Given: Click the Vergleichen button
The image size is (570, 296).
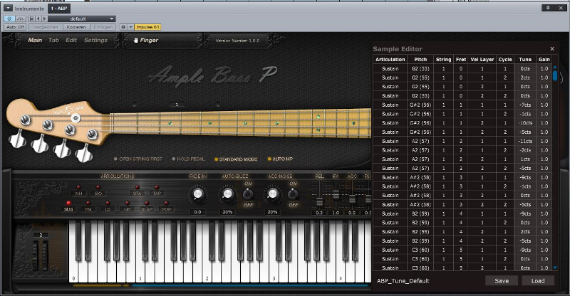Looking at the screenshot, I should pos(46,27).
